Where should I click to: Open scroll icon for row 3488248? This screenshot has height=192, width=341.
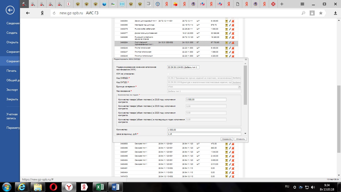pyautogui.click(x=226, y=48)
